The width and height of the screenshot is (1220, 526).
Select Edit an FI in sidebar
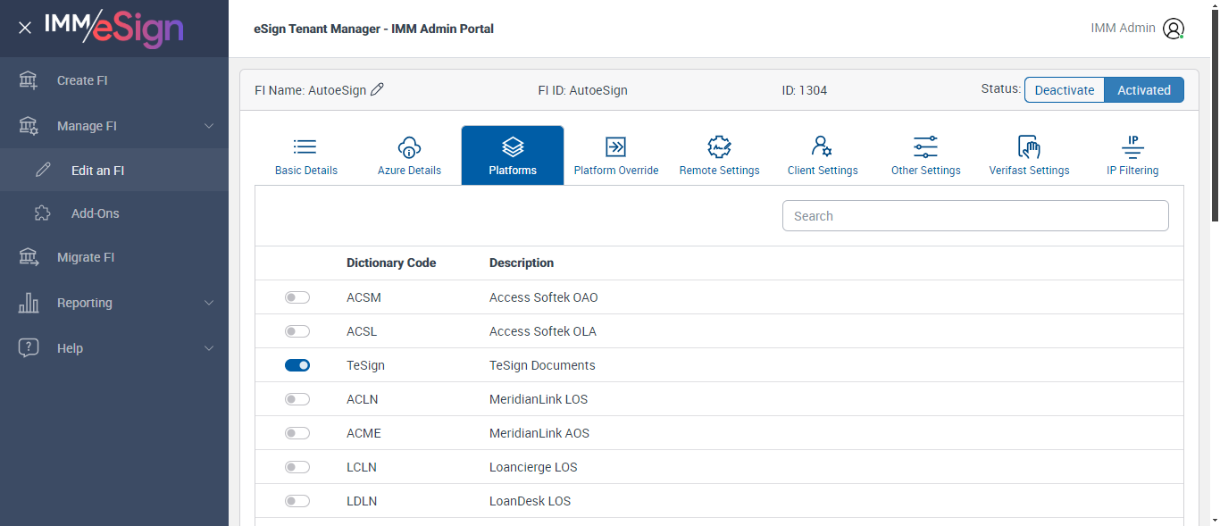point(114,170)
